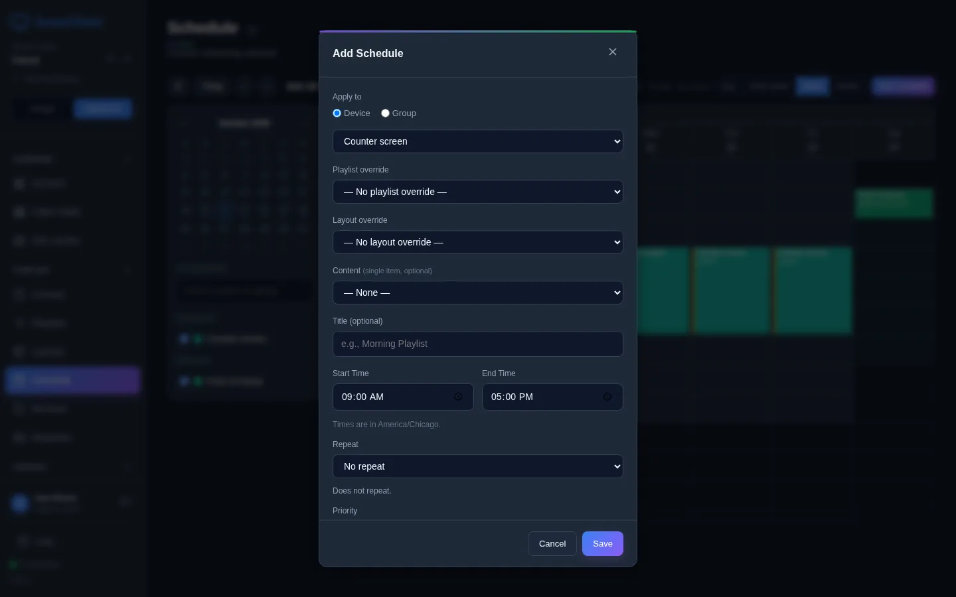Image resolution: width=956 pixels, height=597 pixels.
Task: Click the 'Playlist override' label
Action: [360, 170]
